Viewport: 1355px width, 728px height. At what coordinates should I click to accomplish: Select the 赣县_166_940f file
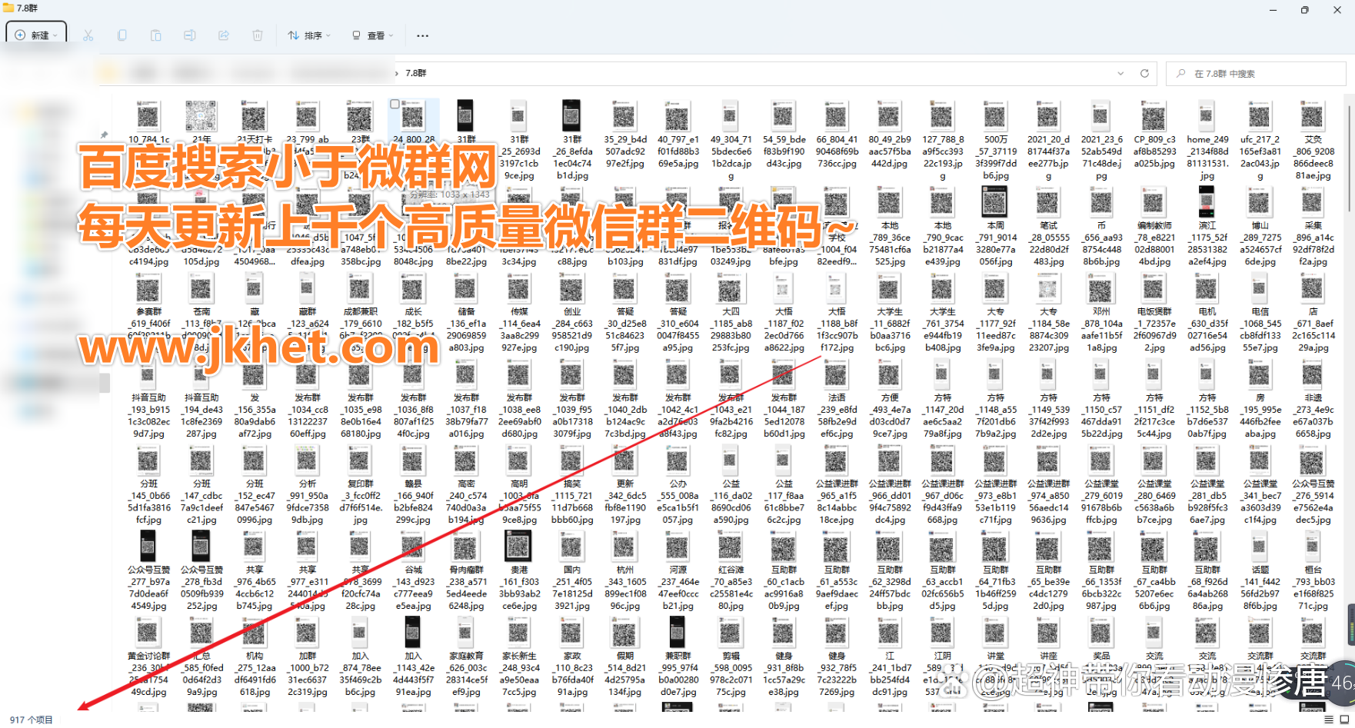(x=413, y=484)
